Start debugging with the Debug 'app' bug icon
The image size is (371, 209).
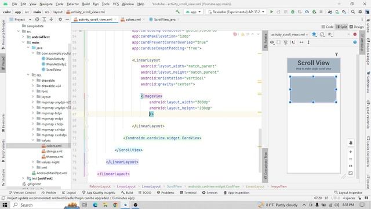coord(293,12)
